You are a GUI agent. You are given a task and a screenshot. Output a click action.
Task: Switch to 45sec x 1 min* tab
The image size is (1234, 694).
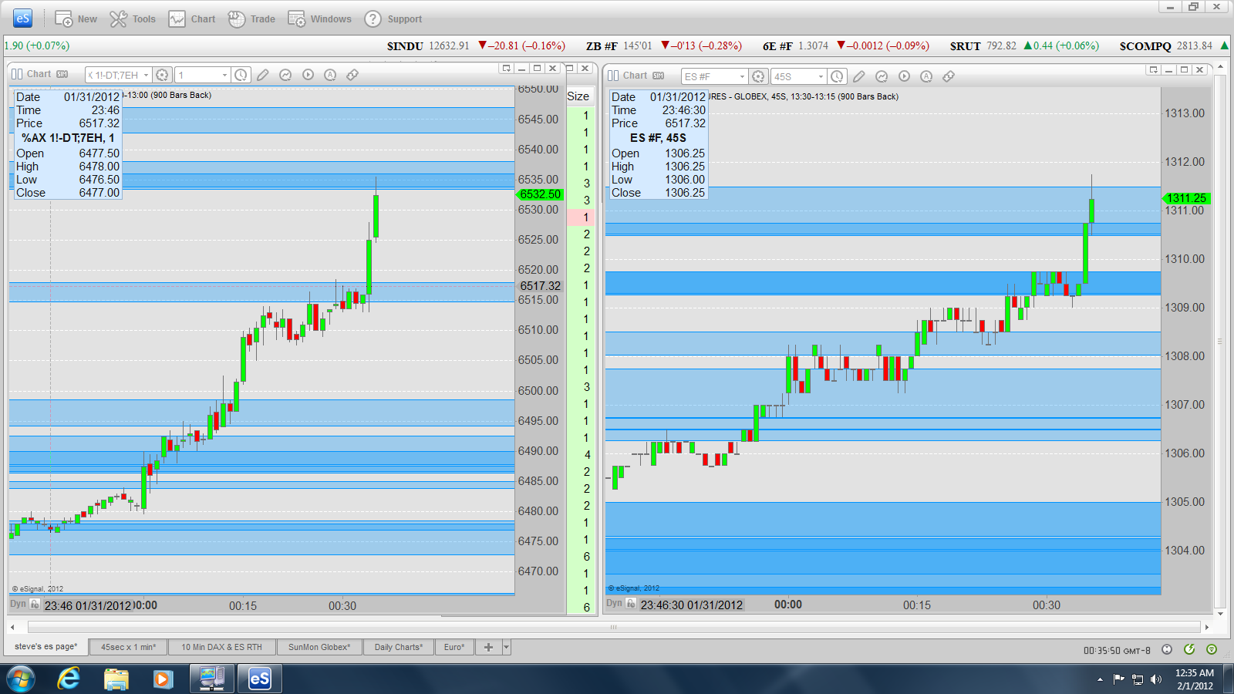coord(129,647)
